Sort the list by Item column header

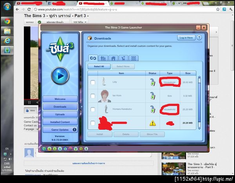pyautogui.click(x=121, y=73)
